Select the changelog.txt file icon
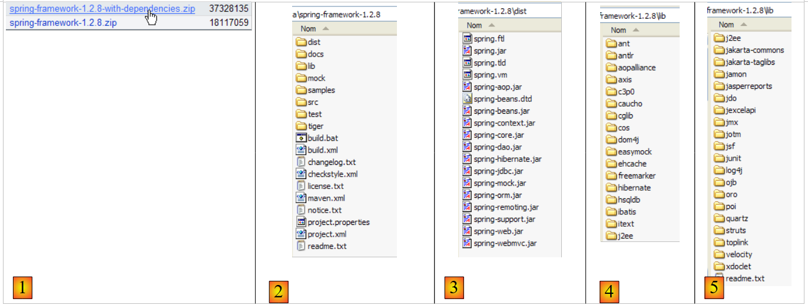808x305 pixels. tap(301, 163)
